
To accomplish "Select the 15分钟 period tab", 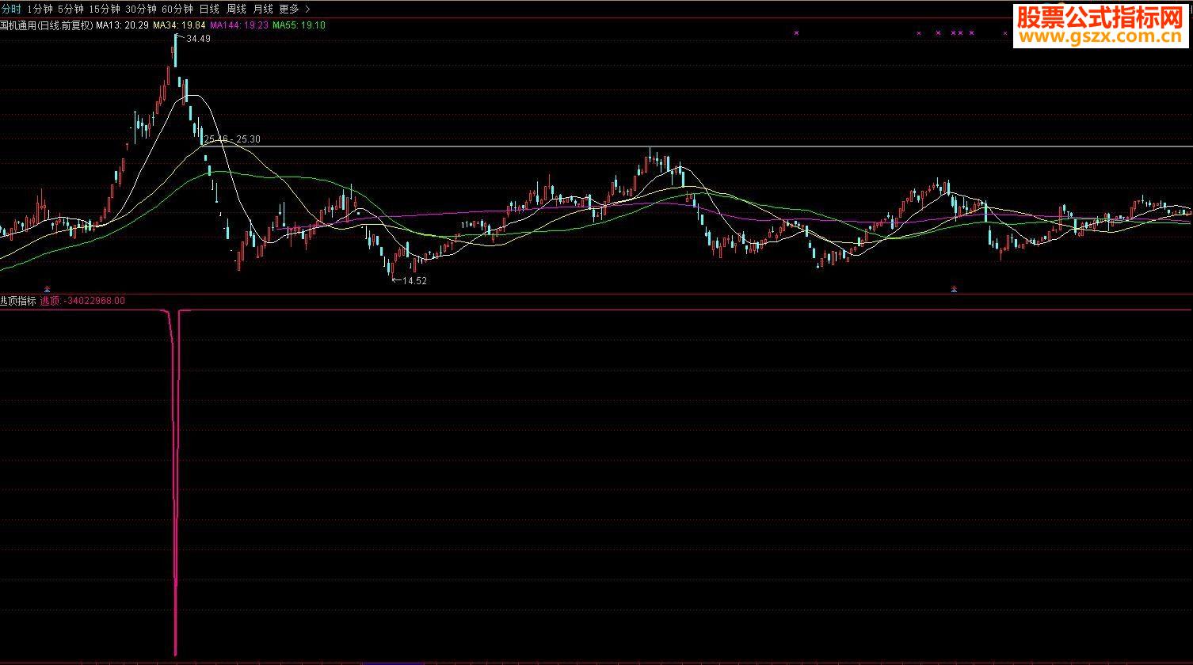I will [105, 9].
